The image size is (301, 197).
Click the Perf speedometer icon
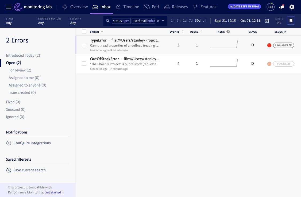point(146,7)
